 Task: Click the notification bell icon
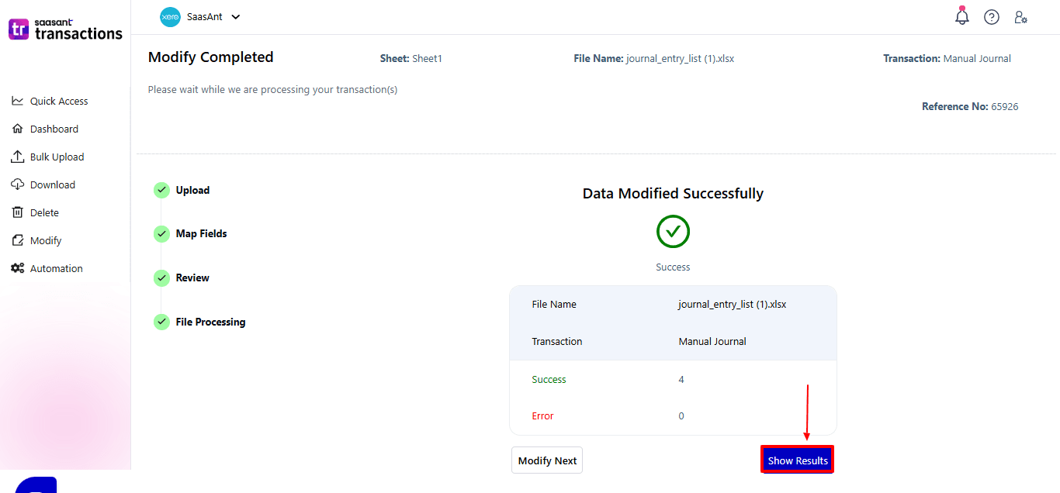(x=962, y=17)
